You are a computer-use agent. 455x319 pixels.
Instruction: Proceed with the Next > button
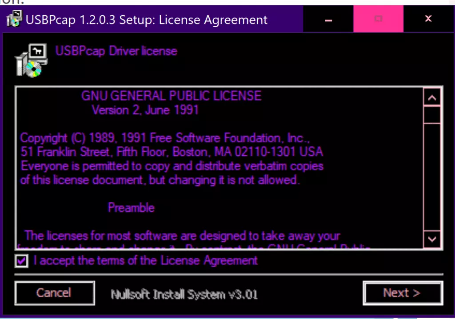[x=403, y=293]
